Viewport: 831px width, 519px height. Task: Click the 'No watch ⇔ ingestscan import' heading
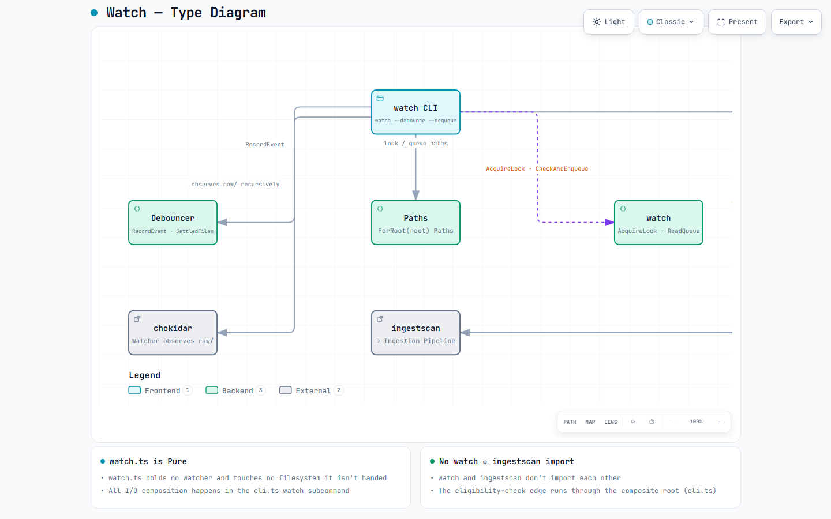pos(507,461)
